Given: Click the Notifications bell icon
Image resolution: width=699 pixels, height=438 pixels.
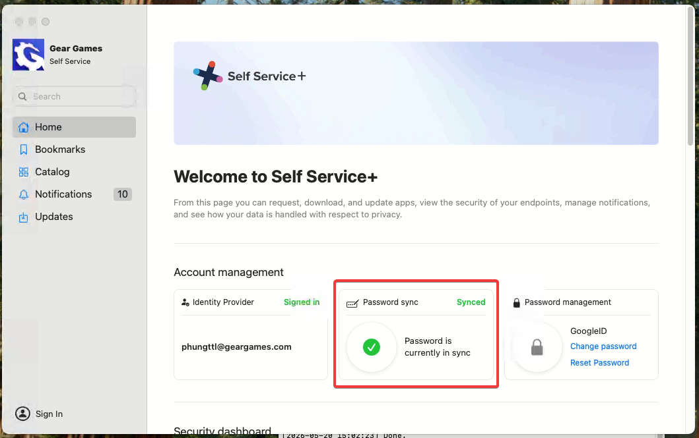Looking at the screenshot, I should click(x=24, y=194).
